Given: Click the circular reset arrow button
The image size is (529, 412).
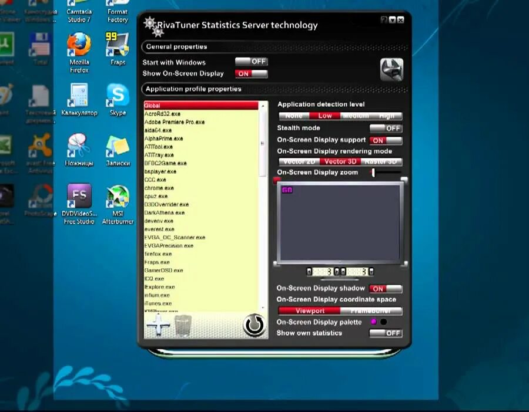Looking at the screenshot, I should point(255,325).
